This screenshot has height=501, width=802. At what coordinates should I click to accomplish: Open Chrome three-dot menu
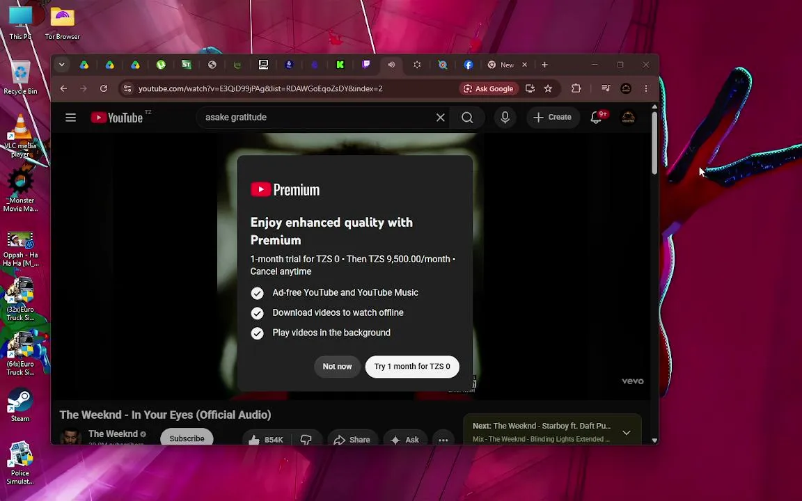click(x=646, y=88)
